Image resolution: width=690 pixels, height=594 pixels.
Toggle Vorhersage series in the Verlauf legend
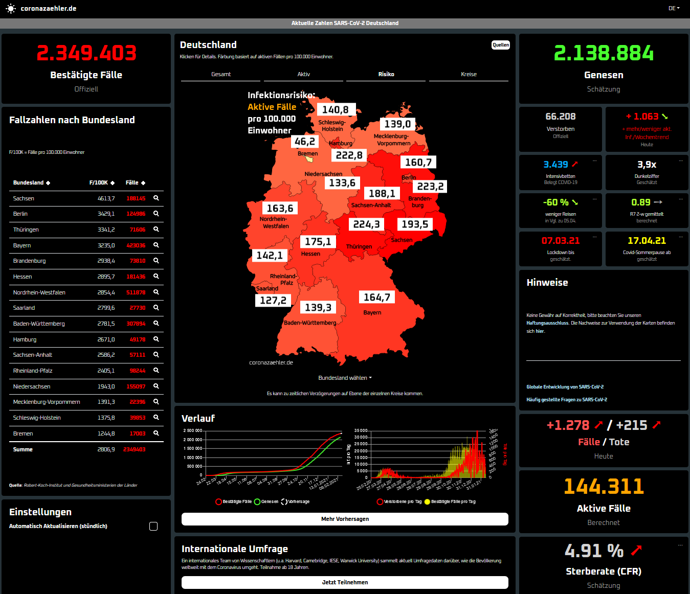click(284, 502)
